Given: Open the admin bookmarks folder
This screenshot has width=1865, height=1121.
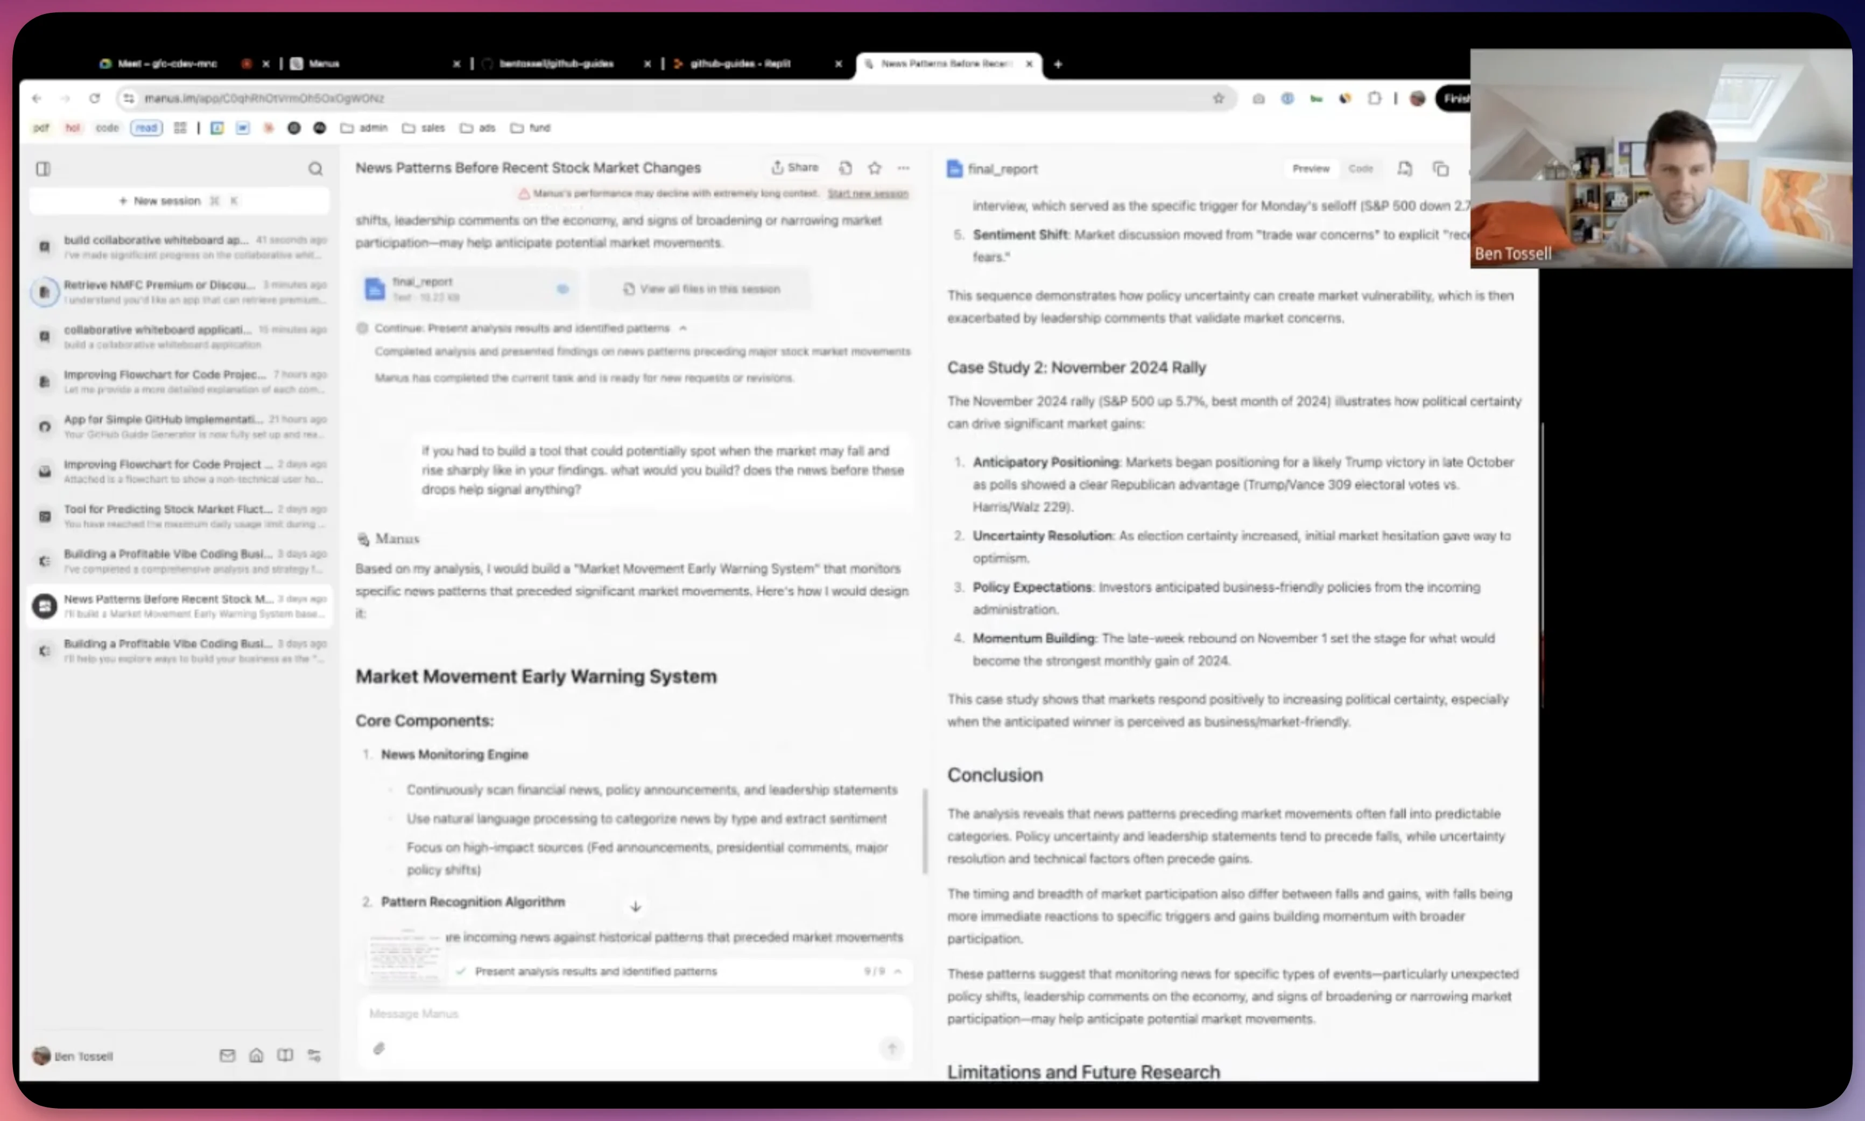Looking at the screenshot, I should pos(364,128).
